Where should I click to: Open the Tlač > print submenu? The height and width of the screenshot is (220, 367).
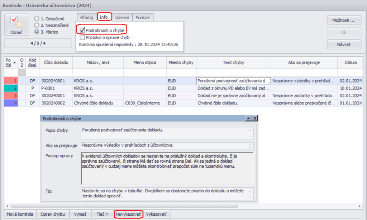102,214
